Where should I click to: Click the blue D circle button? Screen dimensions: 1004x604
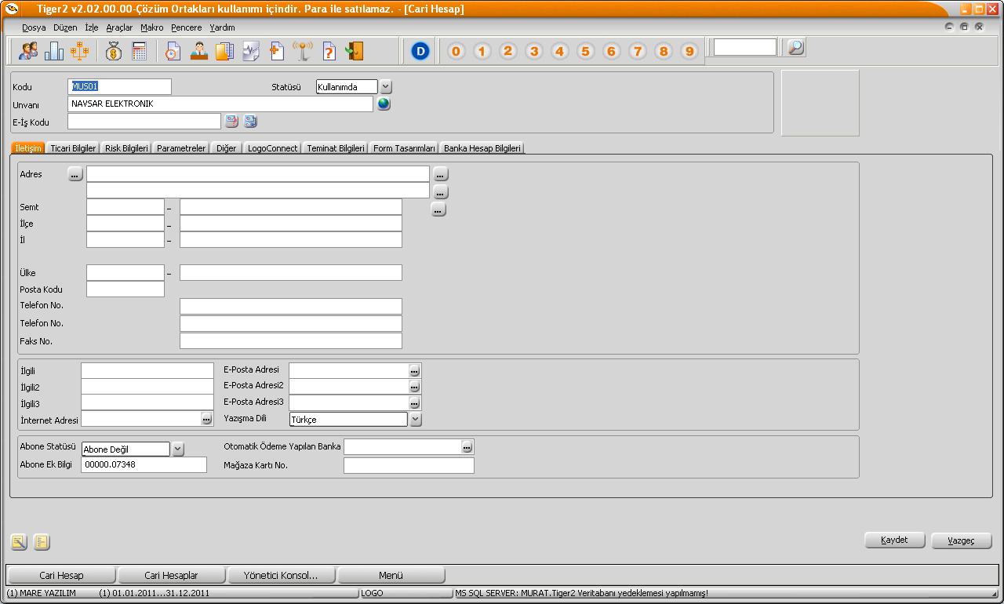(420, 51)
